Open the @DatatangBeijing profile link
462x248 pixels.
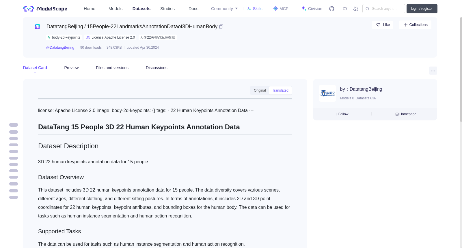(x=60, y=48)
